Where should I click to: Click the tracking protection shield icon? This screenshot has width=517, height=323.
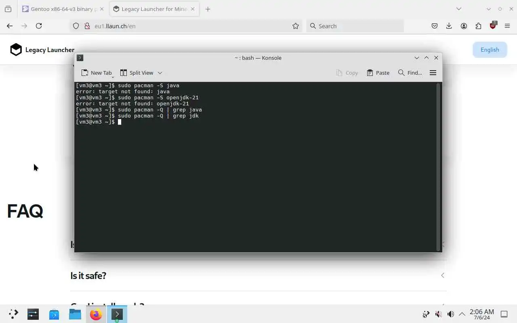pos(76,26)
